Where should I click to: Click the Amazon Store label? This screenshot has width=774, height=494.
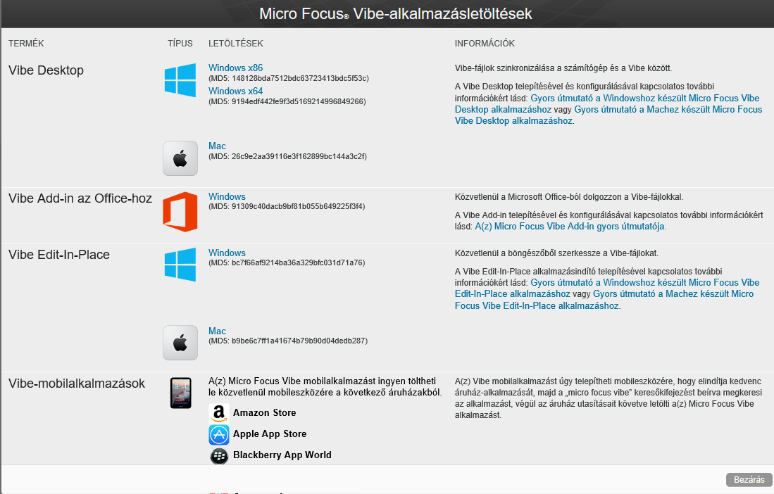[x=264, y=413]
